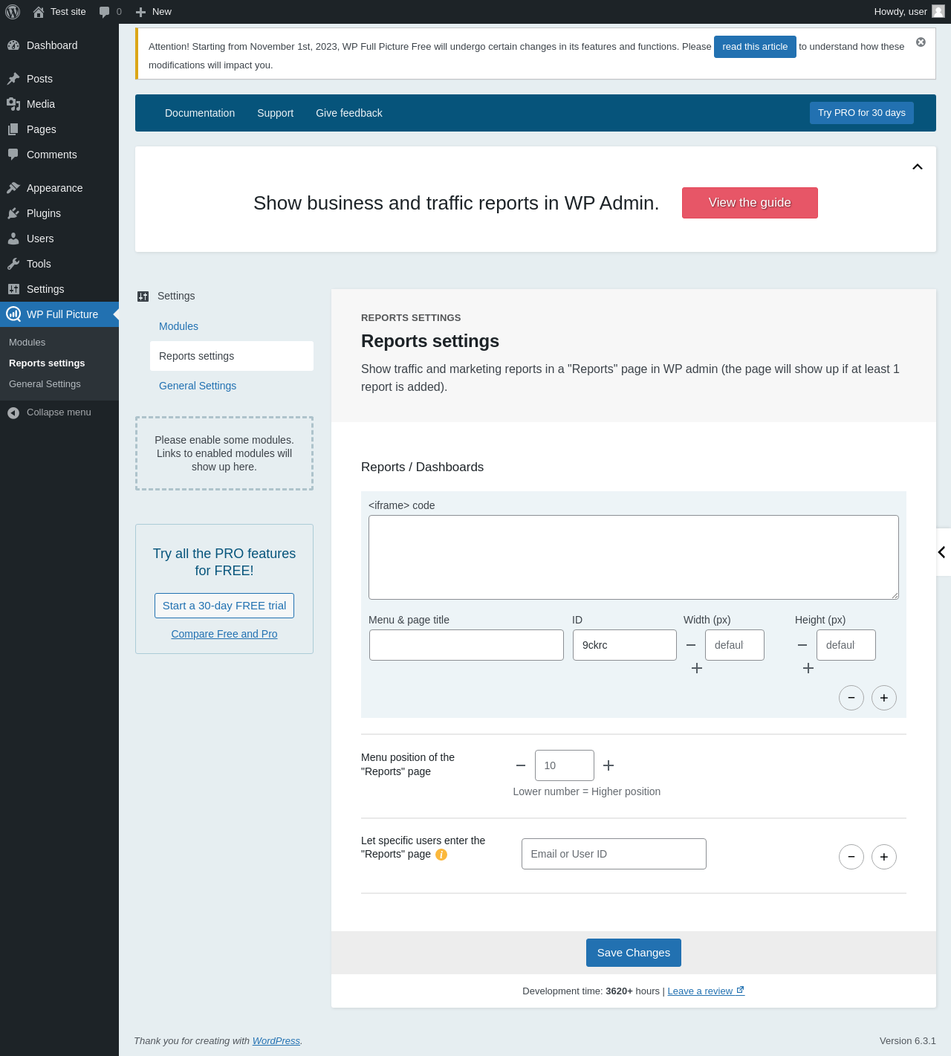Add another iframe report row
Screen dimensions: 951x1056
coord(884,698)
